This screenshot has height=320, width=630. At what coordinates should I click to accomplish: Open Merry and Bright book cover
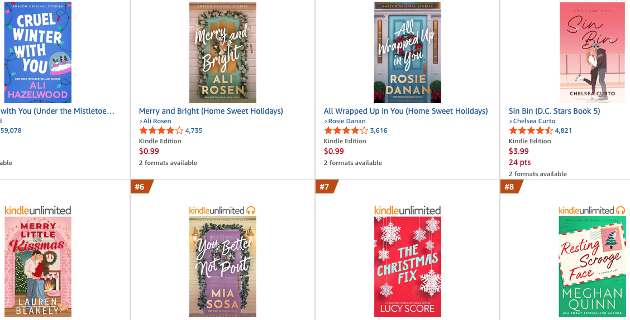click(x=222, y=52)
